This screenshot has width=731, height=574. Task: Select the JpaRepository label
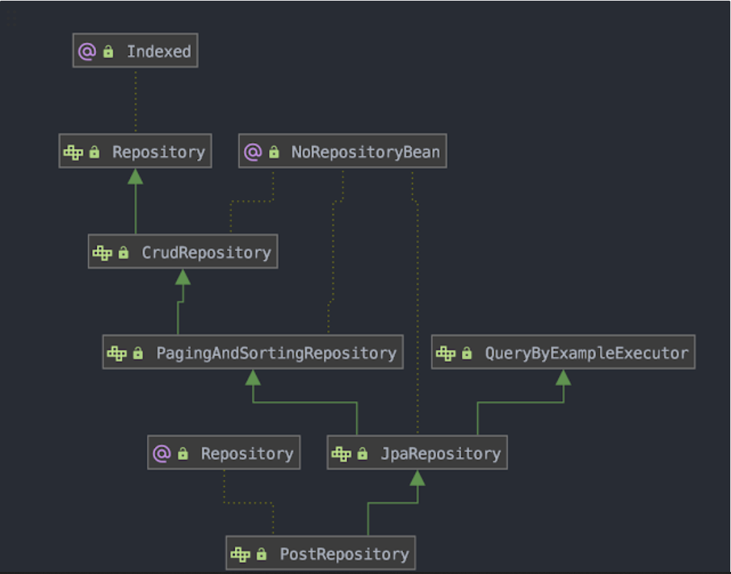coord(441,453)
